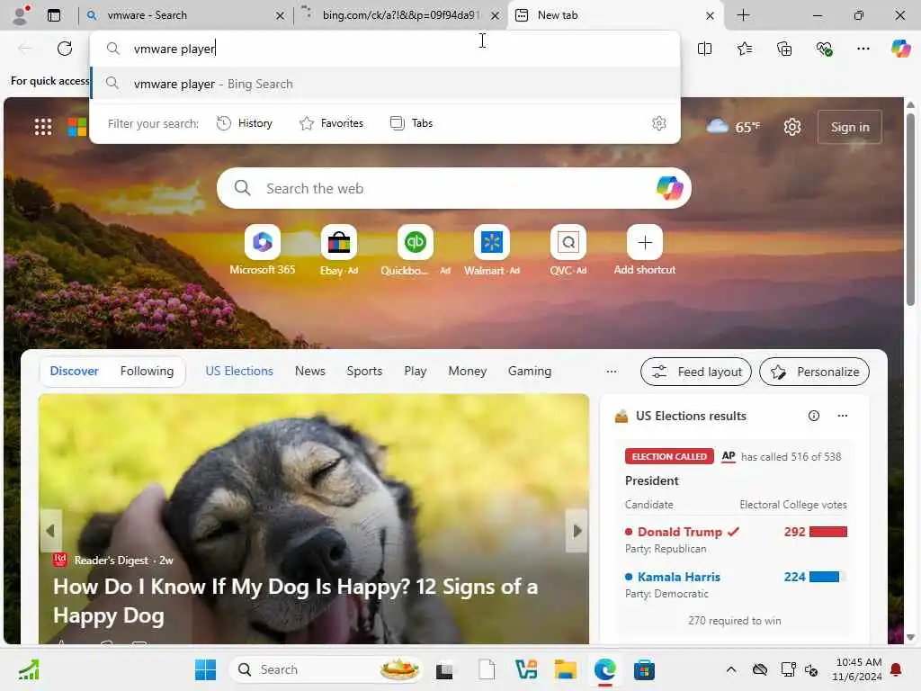Filter the search by Tabs
The image size is (921, 691).
click(412, 123)
